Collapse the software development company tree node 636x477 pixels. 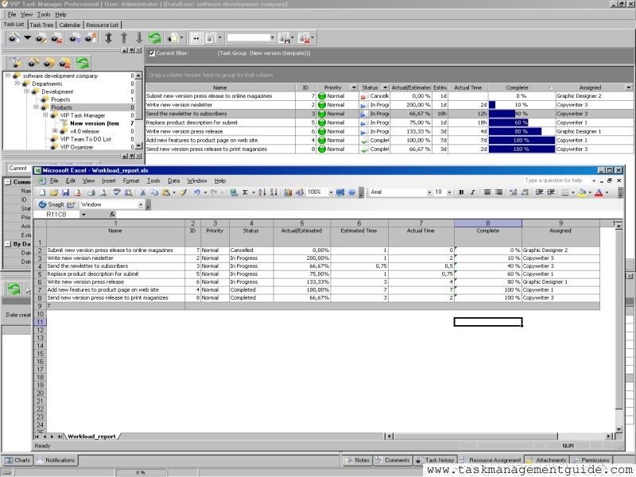[8, 76]
